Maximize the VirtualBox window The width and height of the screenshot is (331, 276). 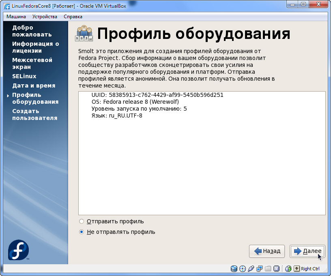(303, 4)
